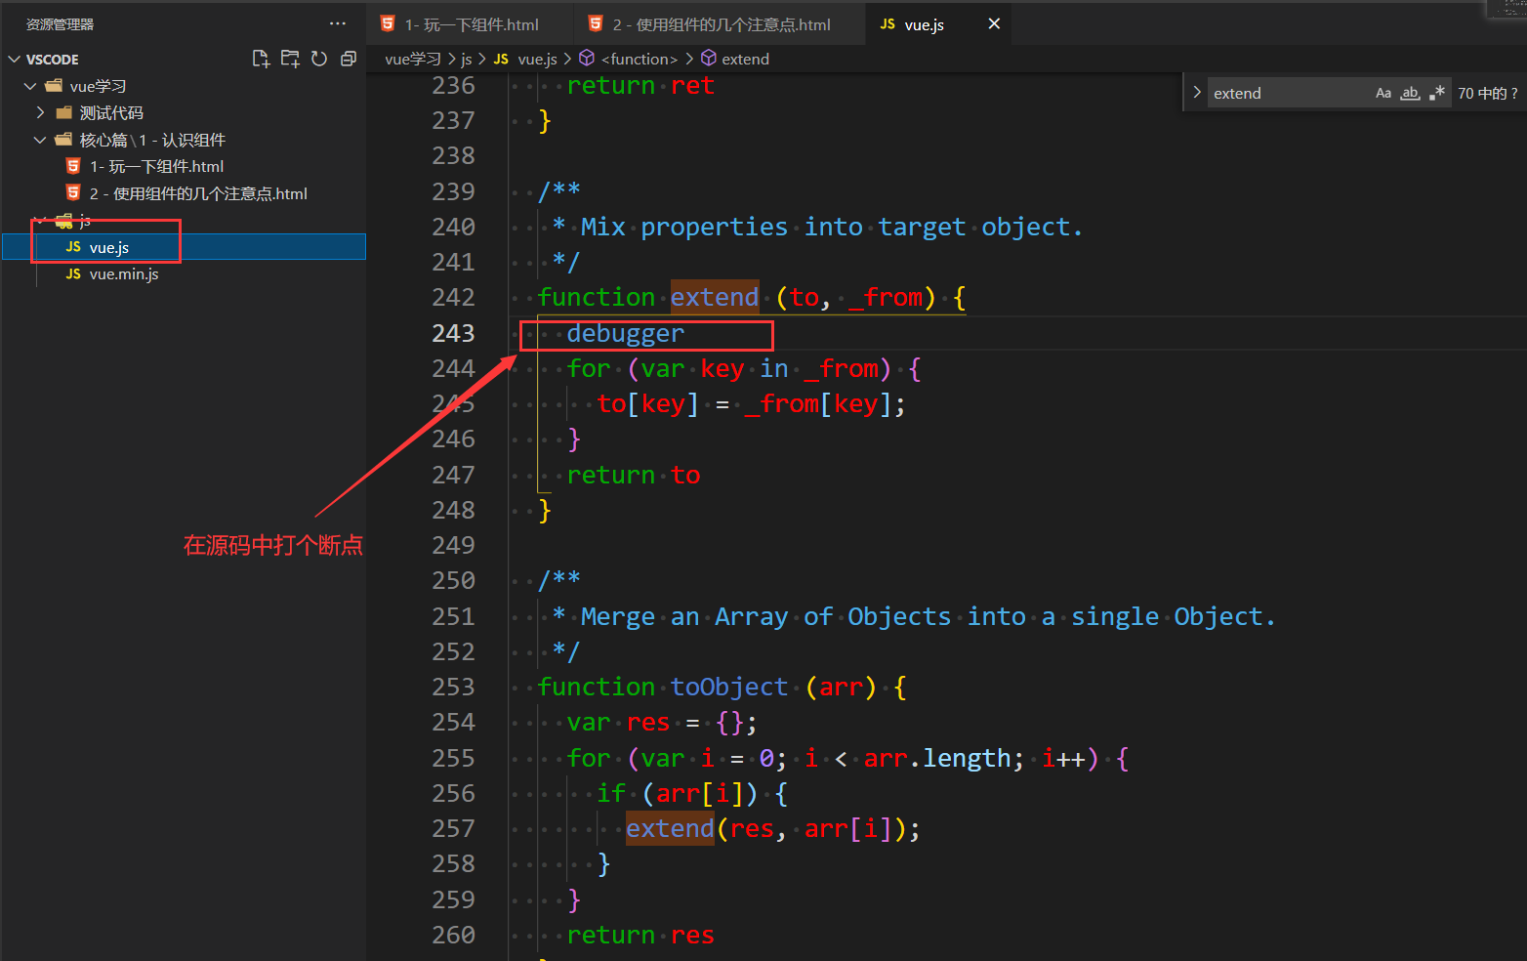The width and height of the screenshot is (1527, 961).
Task: Refresh the explorer file tree
Action: click(319, 59)
